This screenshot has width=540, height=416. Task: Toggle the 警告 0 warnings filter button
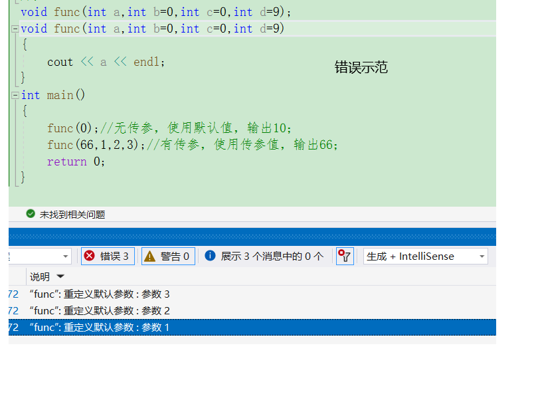pyautogui.click(x=167, y=256)
